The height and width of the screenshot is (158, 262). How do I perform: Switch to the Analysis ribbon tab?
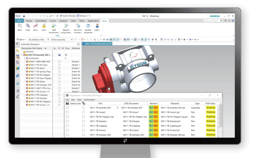(x=63, y=21)
